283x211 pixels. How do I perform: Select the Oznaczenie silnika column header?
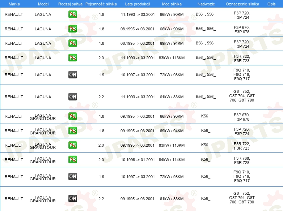tap(242, 4)
